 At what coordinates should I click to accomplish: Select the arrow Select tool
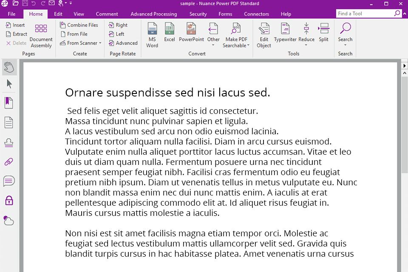click(9, 84)
